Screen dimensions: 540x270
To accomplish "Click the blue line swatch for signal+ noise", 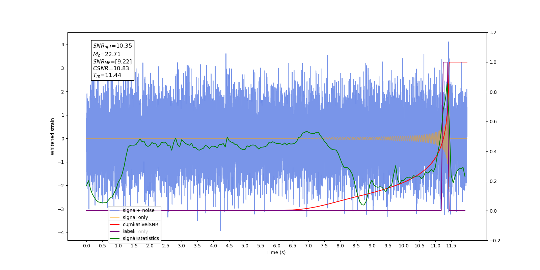I will pyautogui.click(x=115, y=210).
